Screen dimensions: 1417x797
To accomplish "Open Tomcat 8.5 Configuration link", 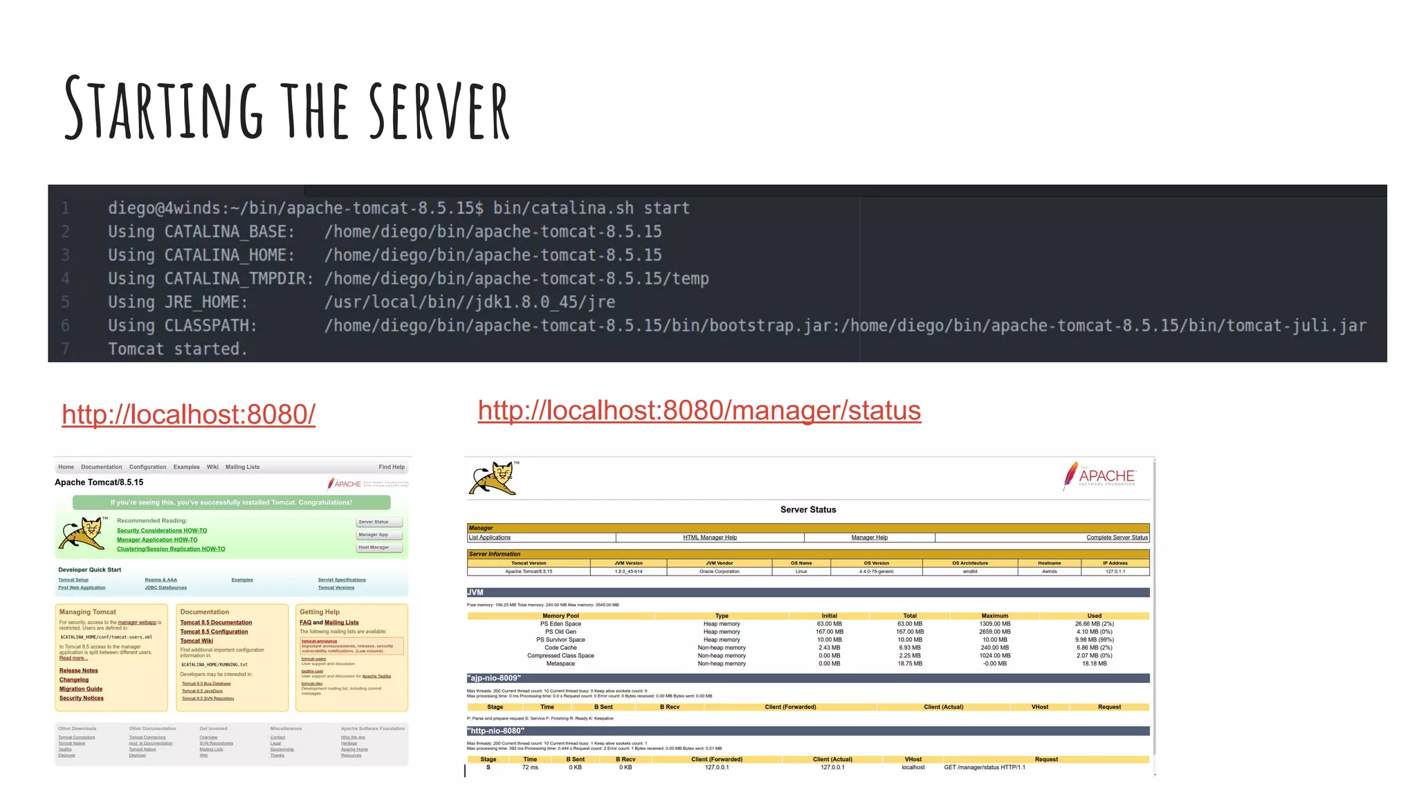I will coord(214,632).
